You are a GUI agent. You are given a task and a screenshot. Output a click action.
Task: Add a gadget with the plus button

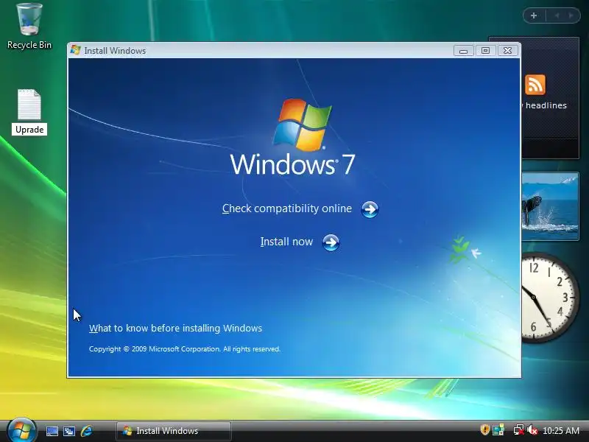click(x=533, y=15)
